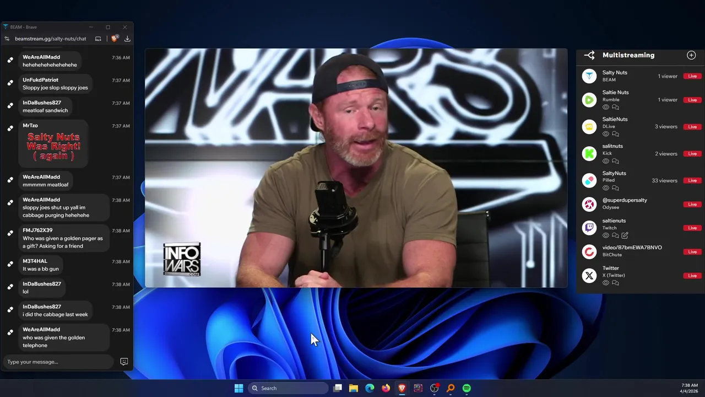Open the emote picker icon beside message box
The width and height of the screenshot is (705, 397).
(124, 362)
